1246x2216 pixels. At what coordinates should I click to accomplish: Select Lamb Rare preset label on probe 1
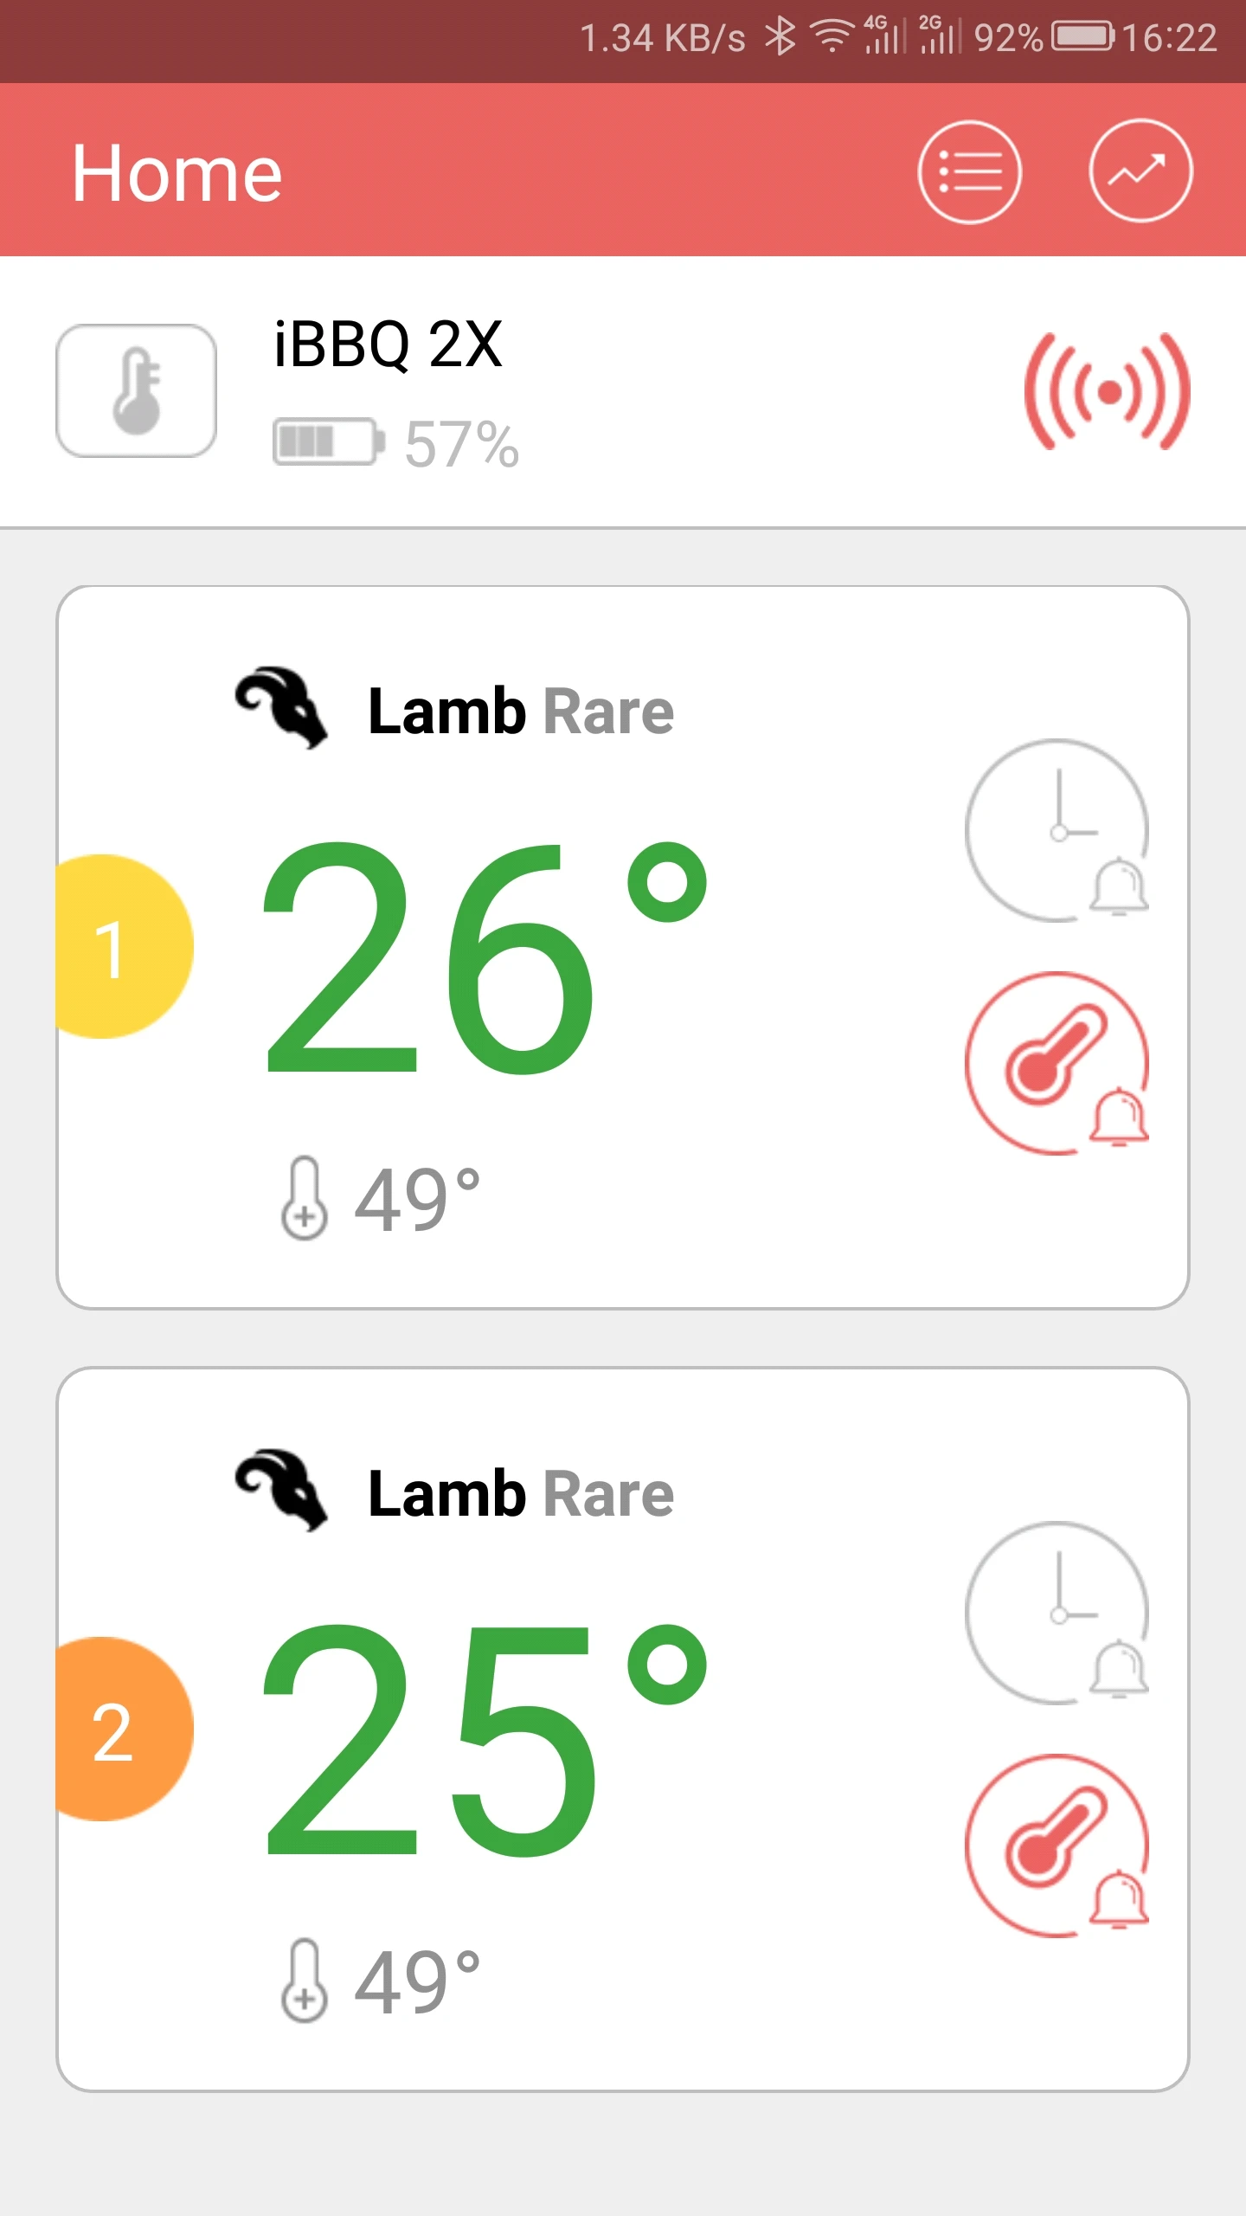pos(520,712)
